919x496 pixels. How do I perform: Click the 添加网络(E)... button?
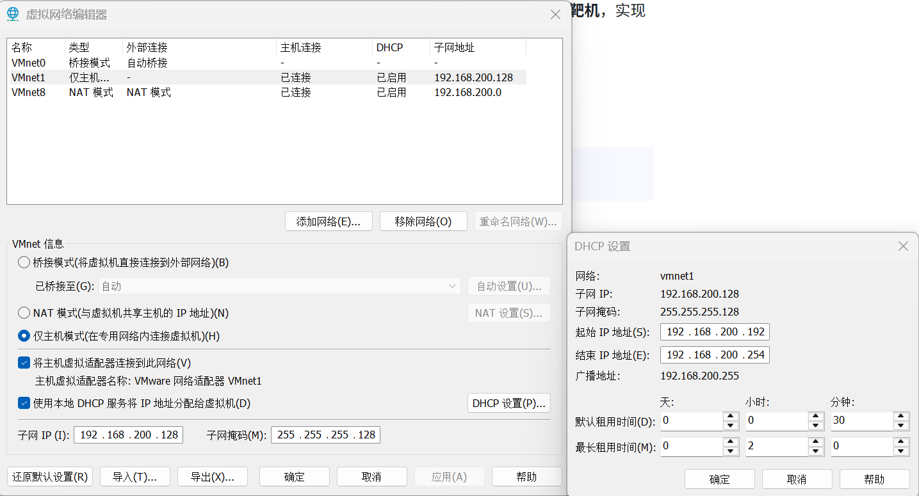(329, 221)
